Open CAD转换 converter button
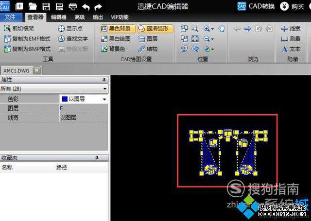Image resolution: width=311 pixels, height=221 pixels. 256,6
